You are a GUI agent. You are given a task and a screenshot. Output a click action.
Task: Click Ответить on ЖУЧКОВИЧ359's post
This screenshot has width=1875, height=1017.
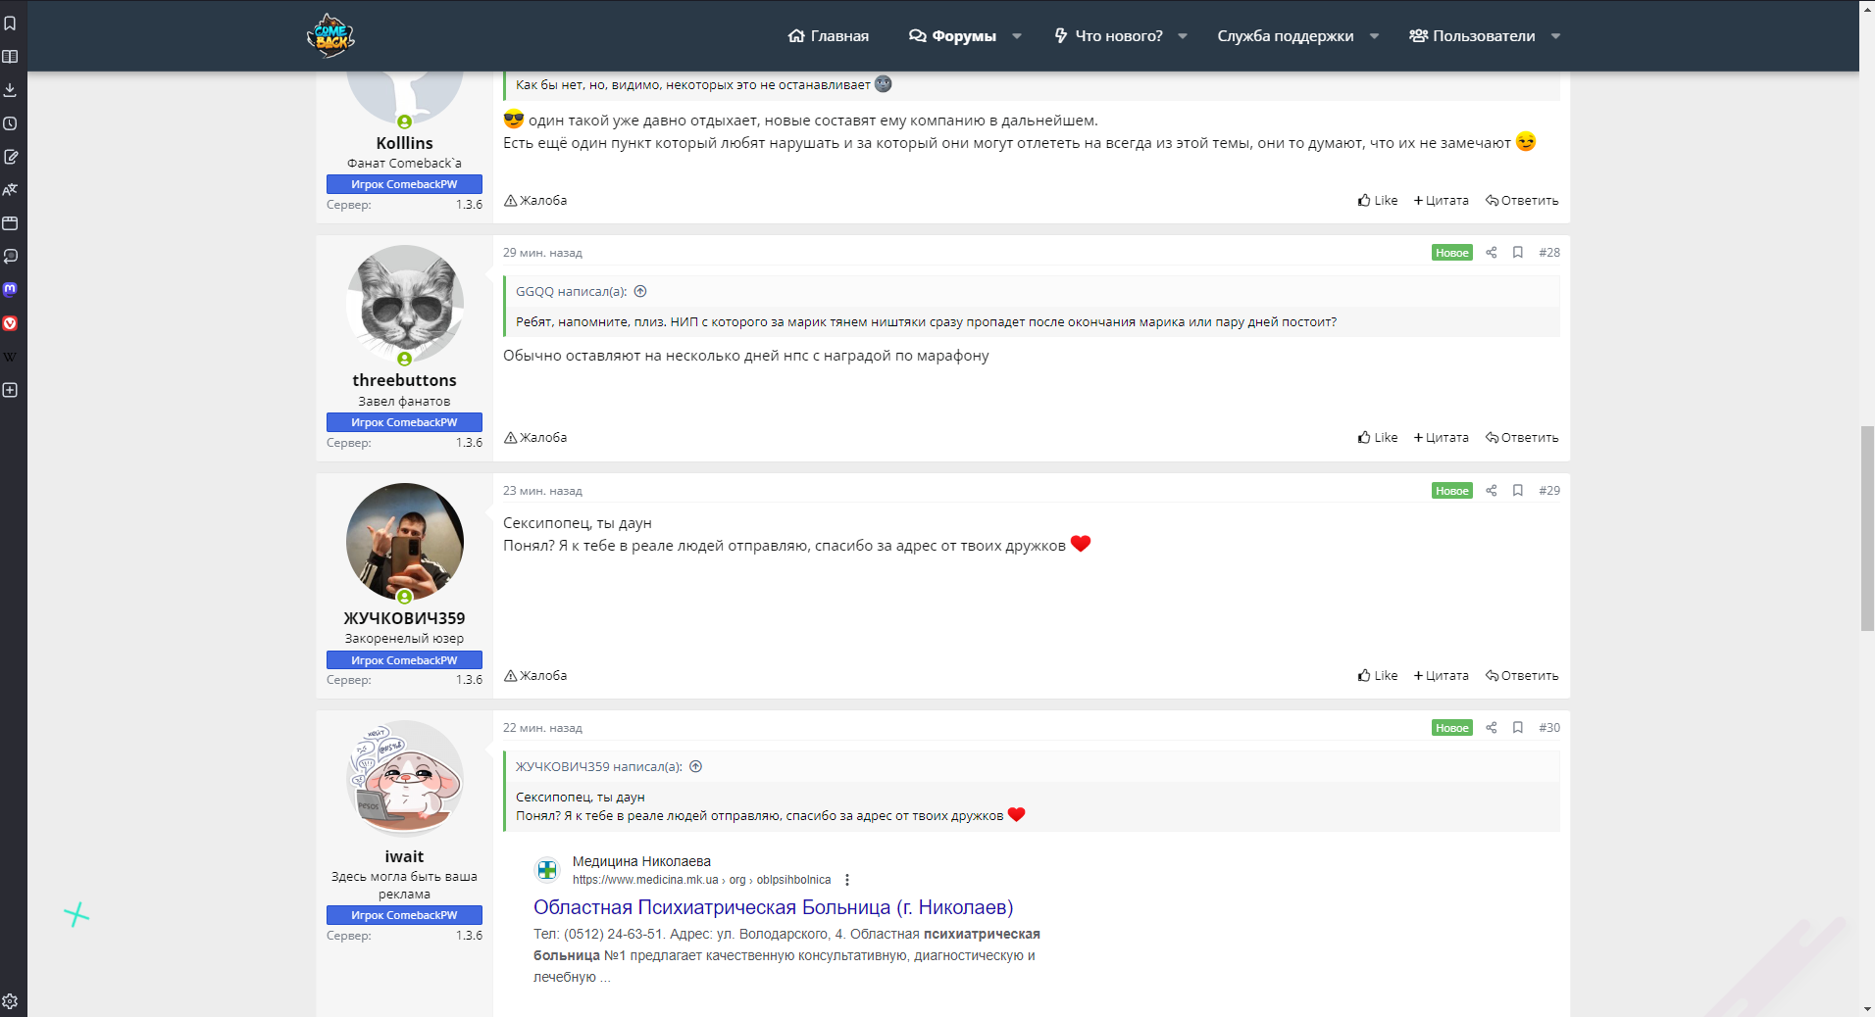click(x=1522, y=676)
